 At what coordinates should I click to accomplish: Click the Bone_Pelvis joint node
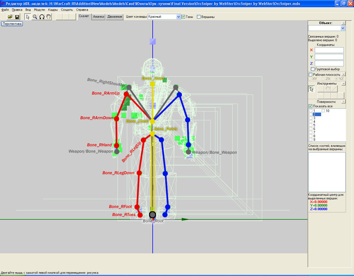coord(152,134)
